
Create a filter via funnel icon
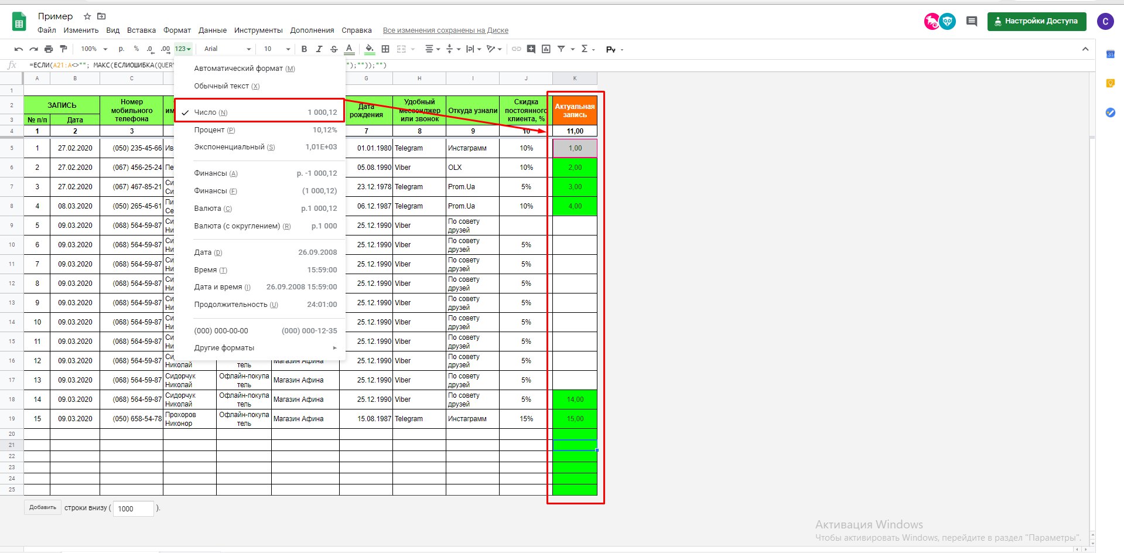[561, 49]
